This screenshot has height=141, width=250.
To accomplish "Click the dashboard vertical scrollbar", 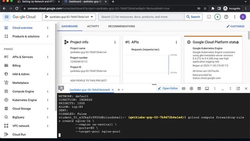I will pos(249,36).
